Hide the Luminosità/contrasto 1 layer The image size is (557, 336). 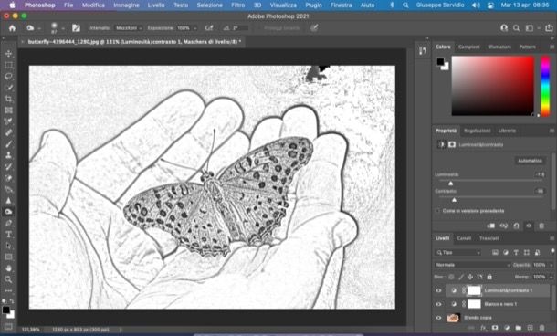pos(438,290)
